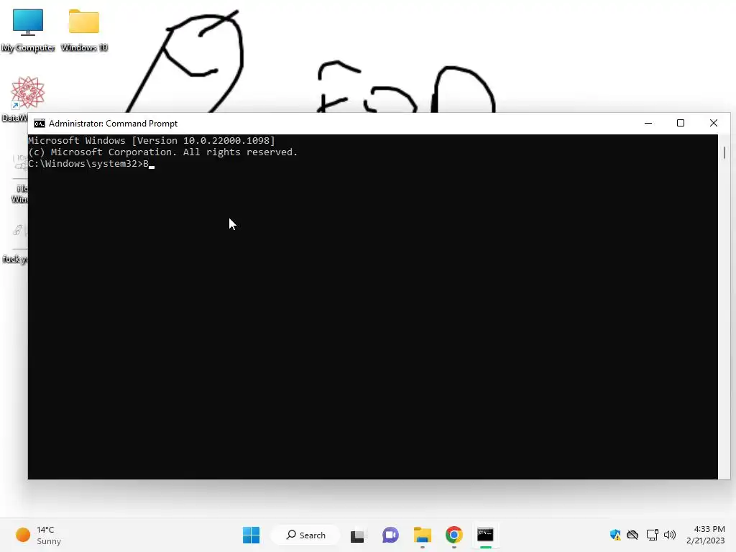Open the Chat app on taskbar

[x=390, y=535]
